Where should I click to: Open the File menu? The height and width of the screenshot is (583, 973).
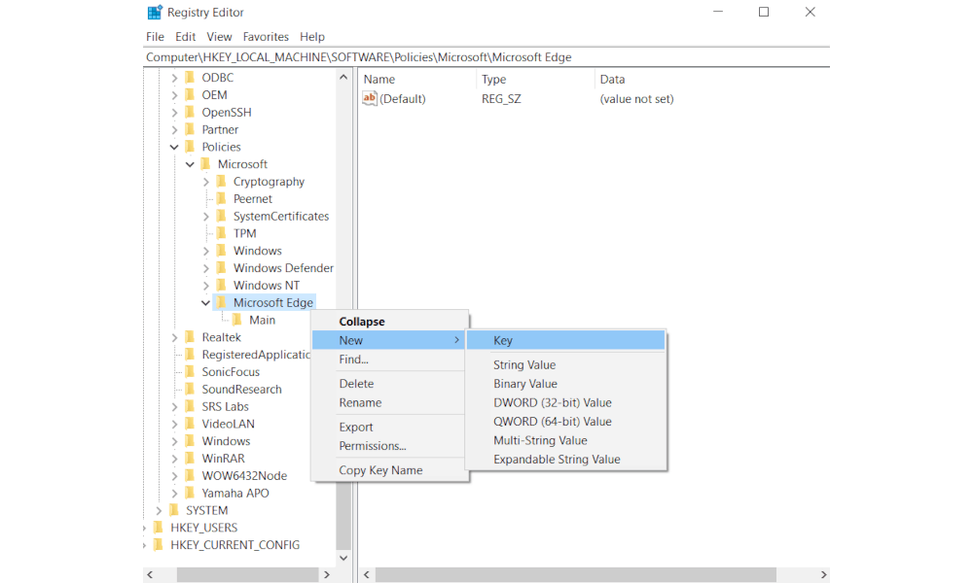pyautogui.click(x=155, y=37)
